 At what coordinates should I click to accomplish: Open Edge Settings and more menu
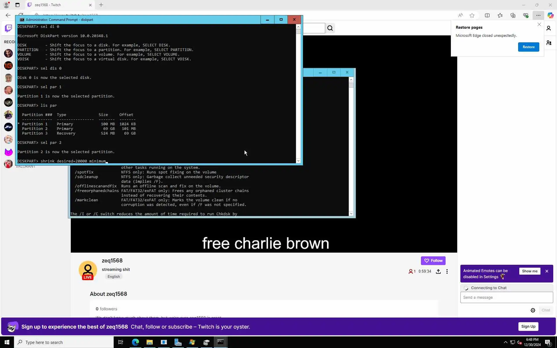point(538,15)
